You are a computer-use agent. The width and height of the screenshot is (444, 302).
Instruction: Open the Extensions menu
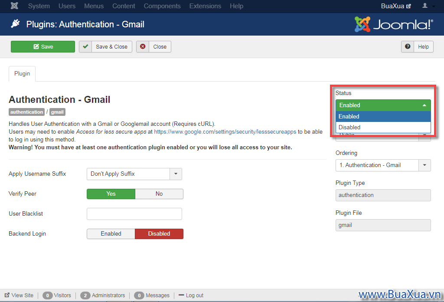[x=205, y=6]
